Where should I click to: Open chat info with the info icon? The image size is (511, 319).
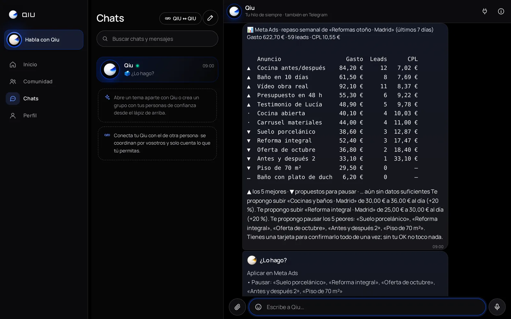(501, 11)
